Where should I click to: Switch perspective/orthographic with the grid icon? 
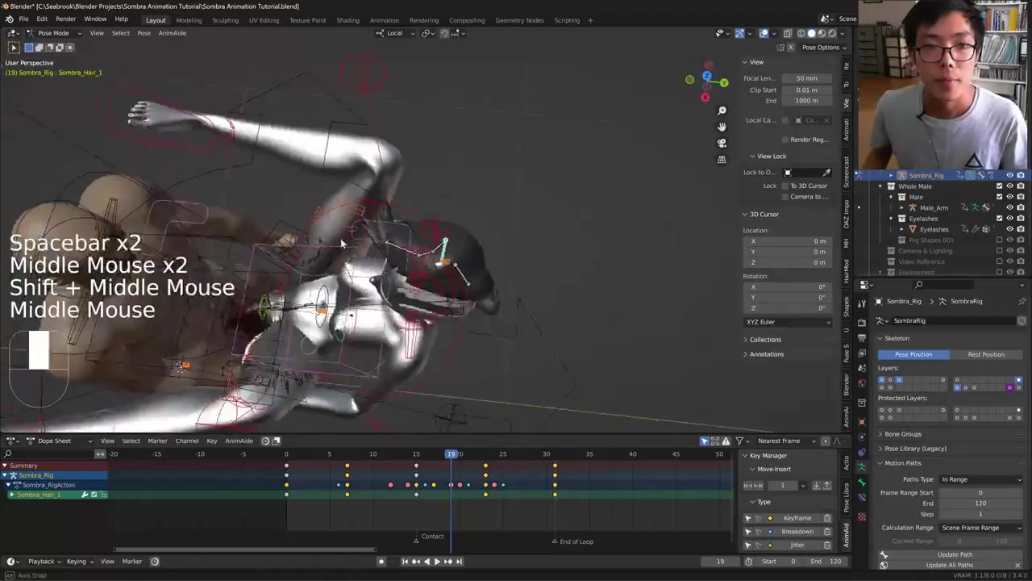tap(722, 159)
